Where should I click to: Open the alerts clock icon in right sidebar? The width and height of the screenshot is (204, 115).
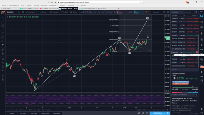click(x=201, y=22)
